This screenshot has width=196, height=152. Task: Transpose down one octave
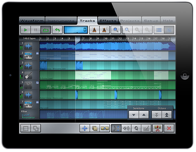click(x=157, y=115)
